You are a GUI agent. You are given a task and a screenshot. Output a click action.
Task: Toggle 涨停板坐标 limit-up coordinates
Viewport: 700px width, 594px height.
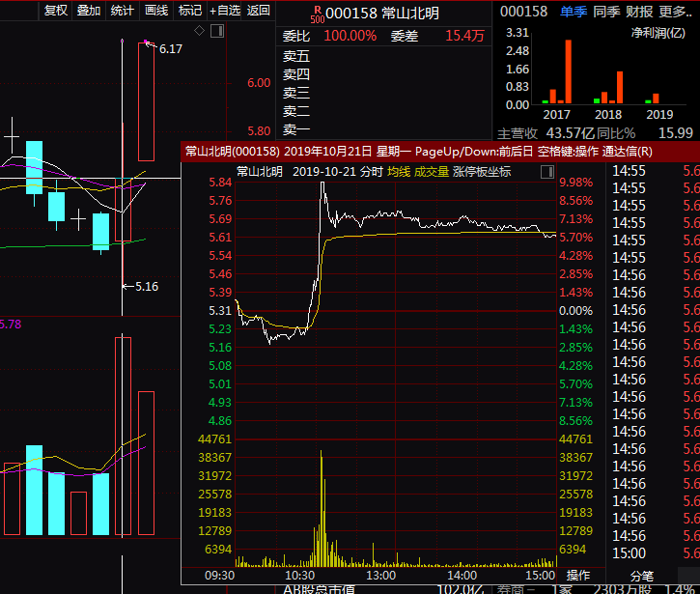482,172
